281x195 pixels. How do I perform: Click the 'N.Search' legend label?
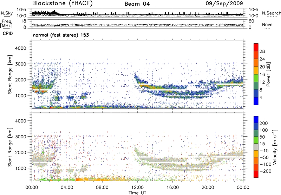pyautogui.click(x=272, y=13)
